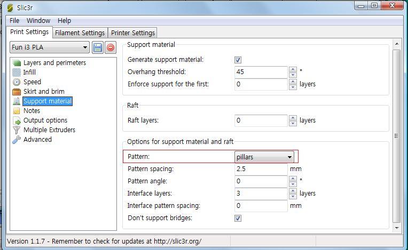Maximize the Slic3r window
The height and width of the screenshot is (250, 408).
click(374, 6)
